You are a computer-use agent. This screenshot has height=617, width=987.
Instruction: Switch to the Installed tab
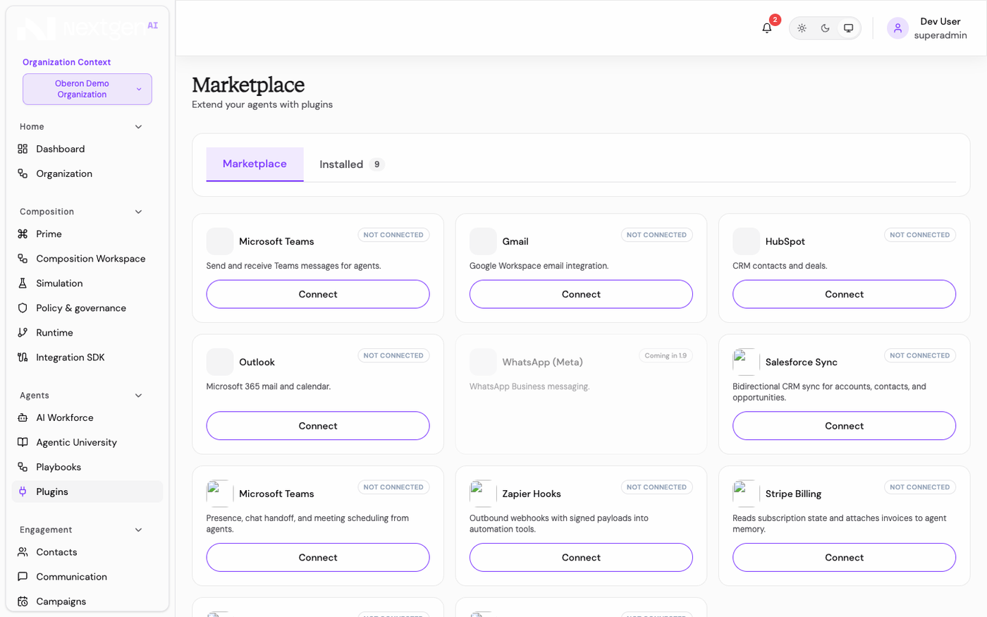[352, 164]
